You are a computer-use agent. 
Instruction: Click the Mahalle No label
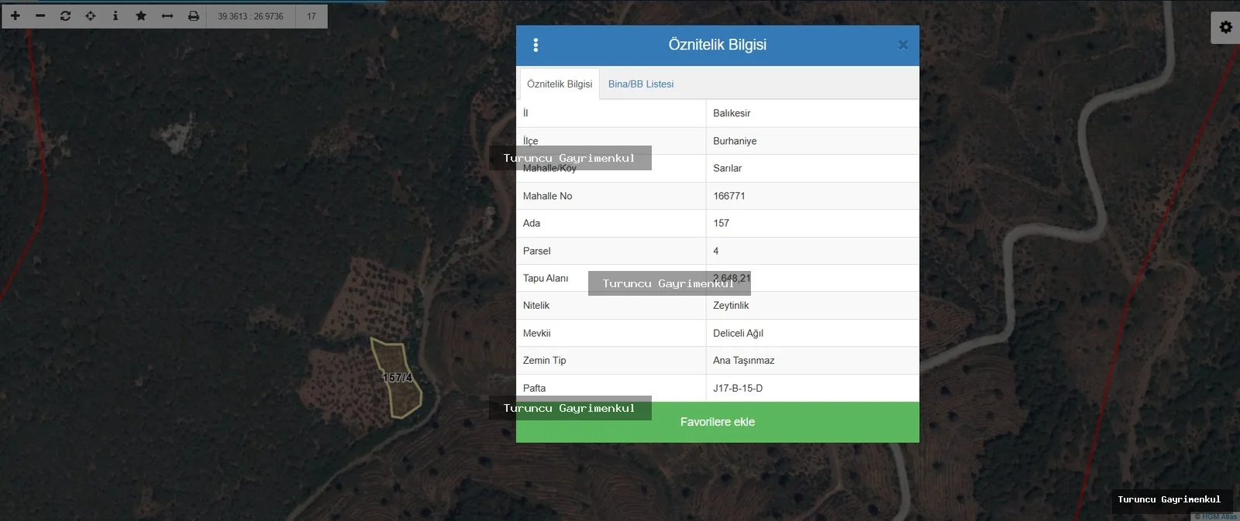(547, 196)
